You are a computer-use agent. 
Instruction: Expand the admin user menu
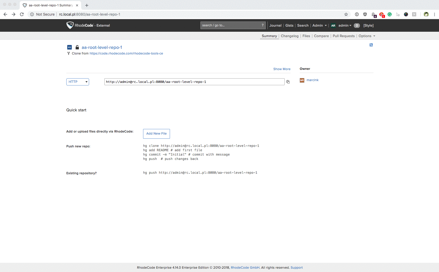tap(345, 26)
